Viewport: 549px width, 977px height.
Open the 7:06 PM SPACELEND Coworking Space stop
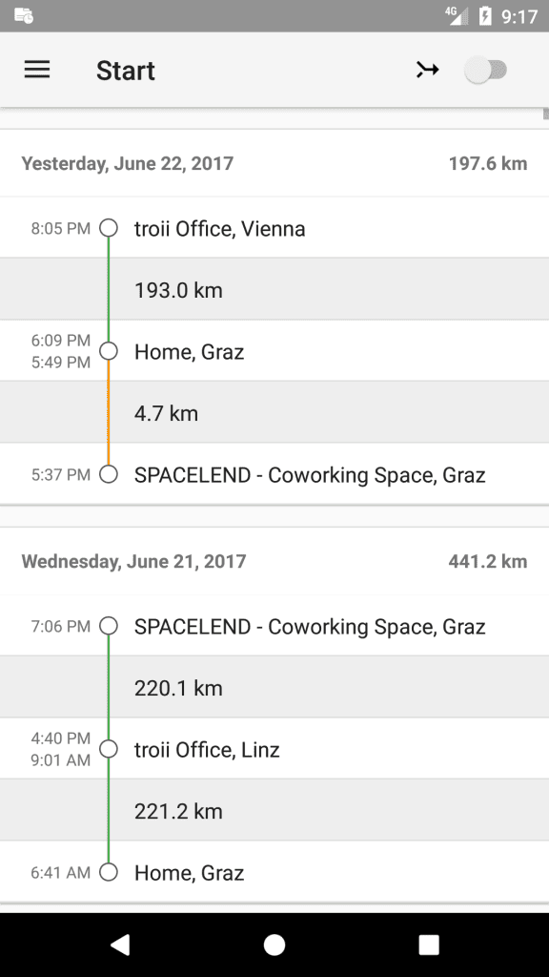(274, 626)
